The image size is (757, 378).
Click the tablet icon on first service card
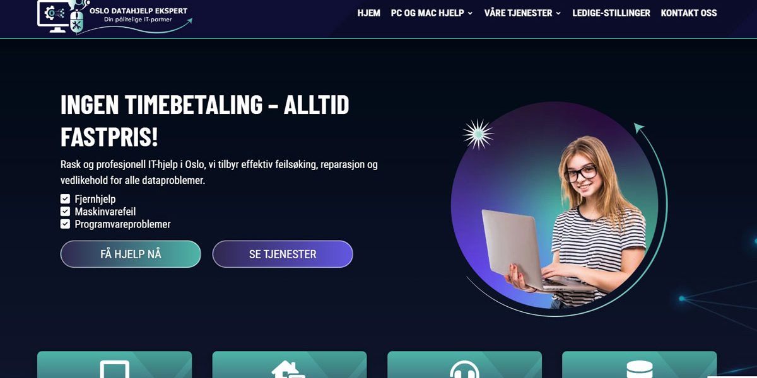[115, 369]
